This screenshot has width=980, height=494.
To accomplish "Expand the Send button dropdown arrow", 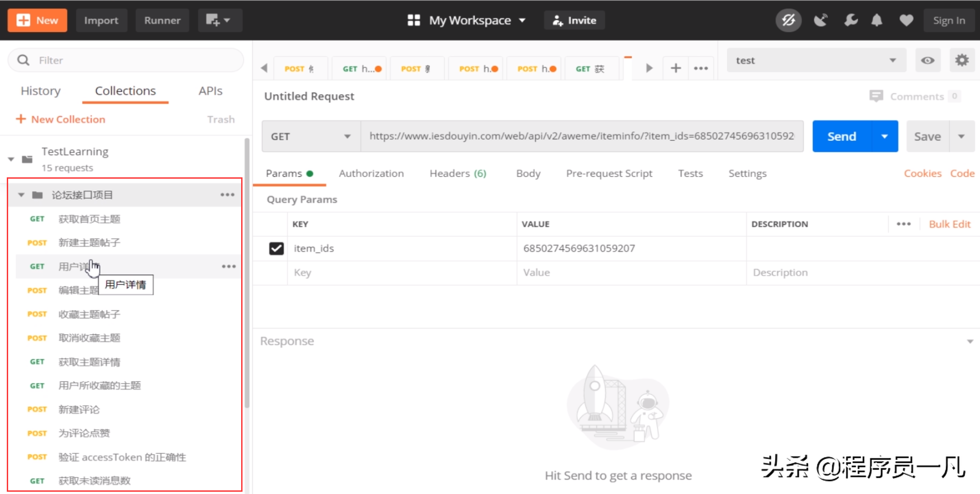I will (885, 136).
